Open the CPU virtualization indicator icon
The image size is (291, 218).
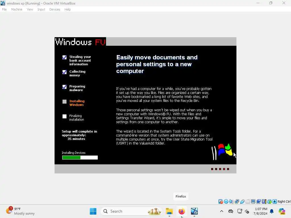click(264, 202)
